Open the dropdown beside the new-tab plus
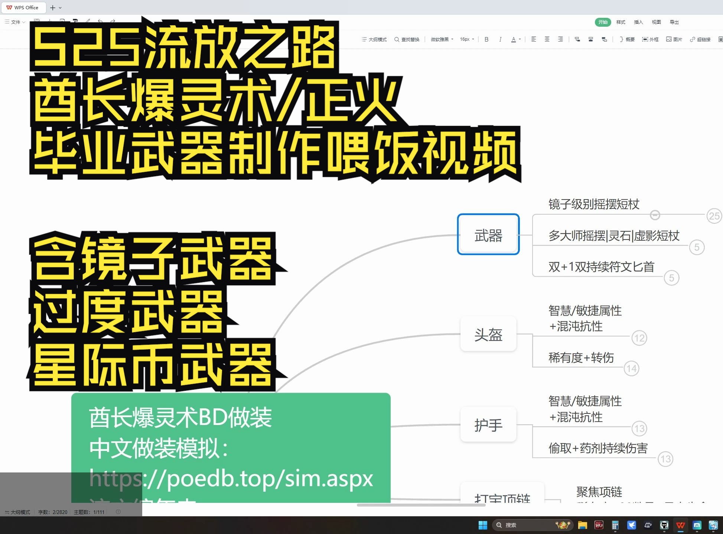 coord(60,7)
